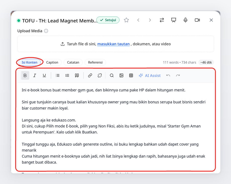Click the upload file drop area
231x184 pixels.
(x=116, y=44)
